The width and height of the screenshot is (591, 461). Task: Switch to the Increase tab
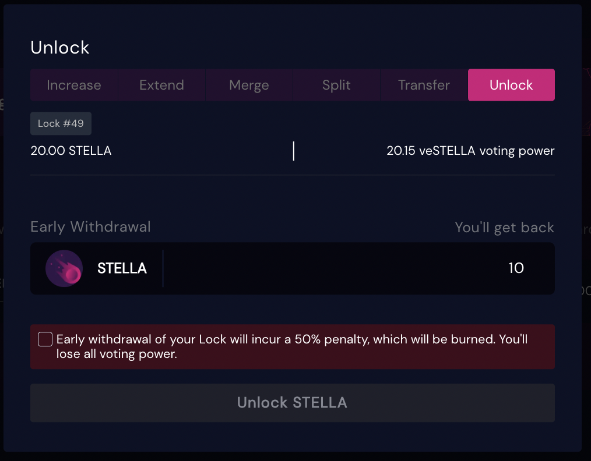[x=74, y=85]
